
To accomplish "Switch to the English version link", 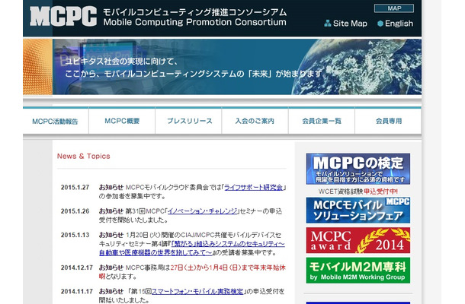I will click(x=399, y=24).
